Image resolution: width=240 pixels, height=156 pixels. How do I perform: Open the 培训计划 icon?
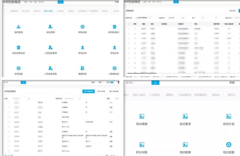pyautogui.click(x=229, y=116)
